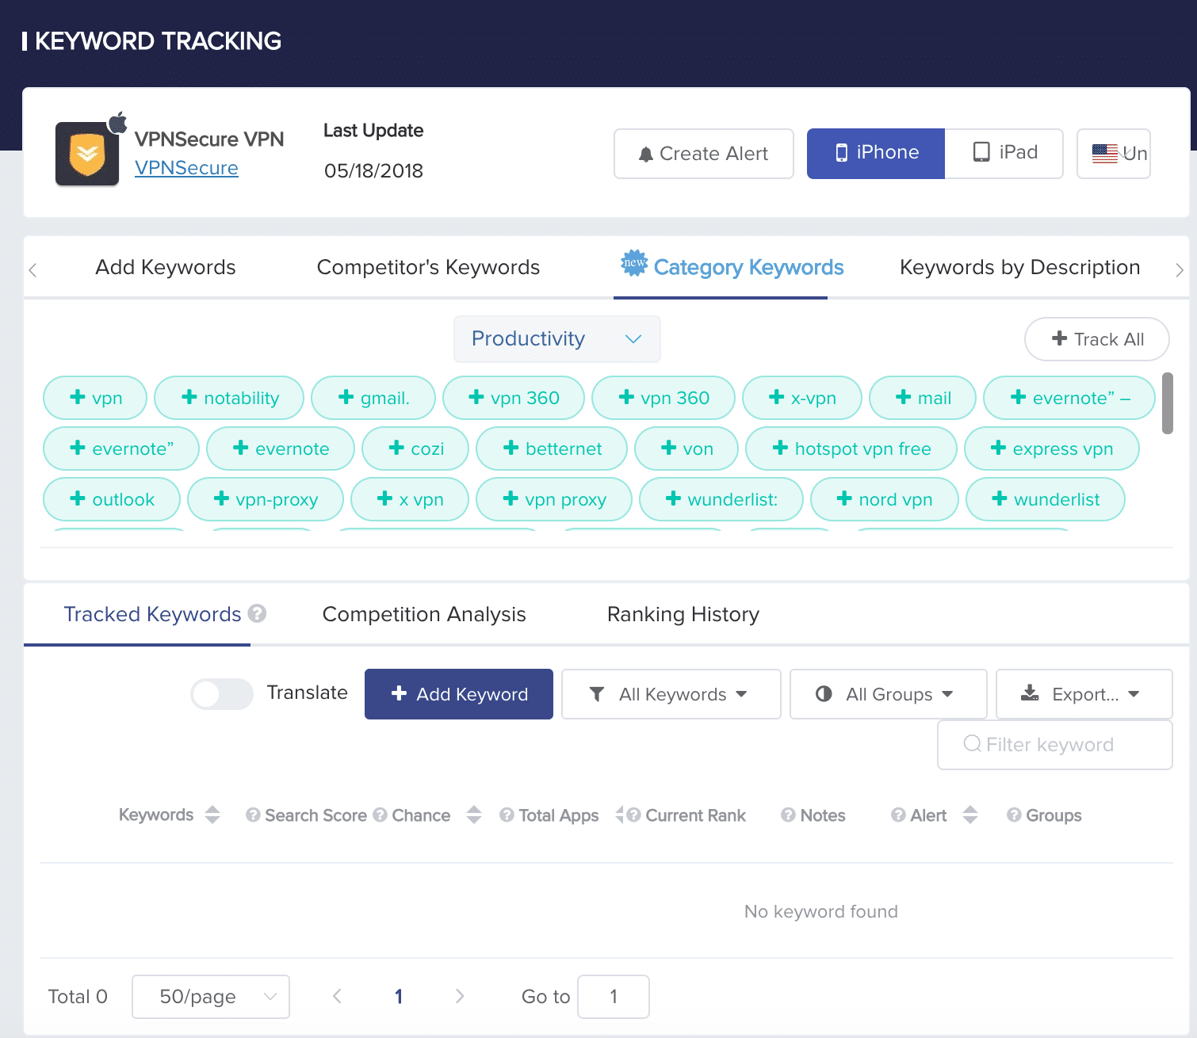
Task: Click Groups column help icon
Action: pos(1014,815)
